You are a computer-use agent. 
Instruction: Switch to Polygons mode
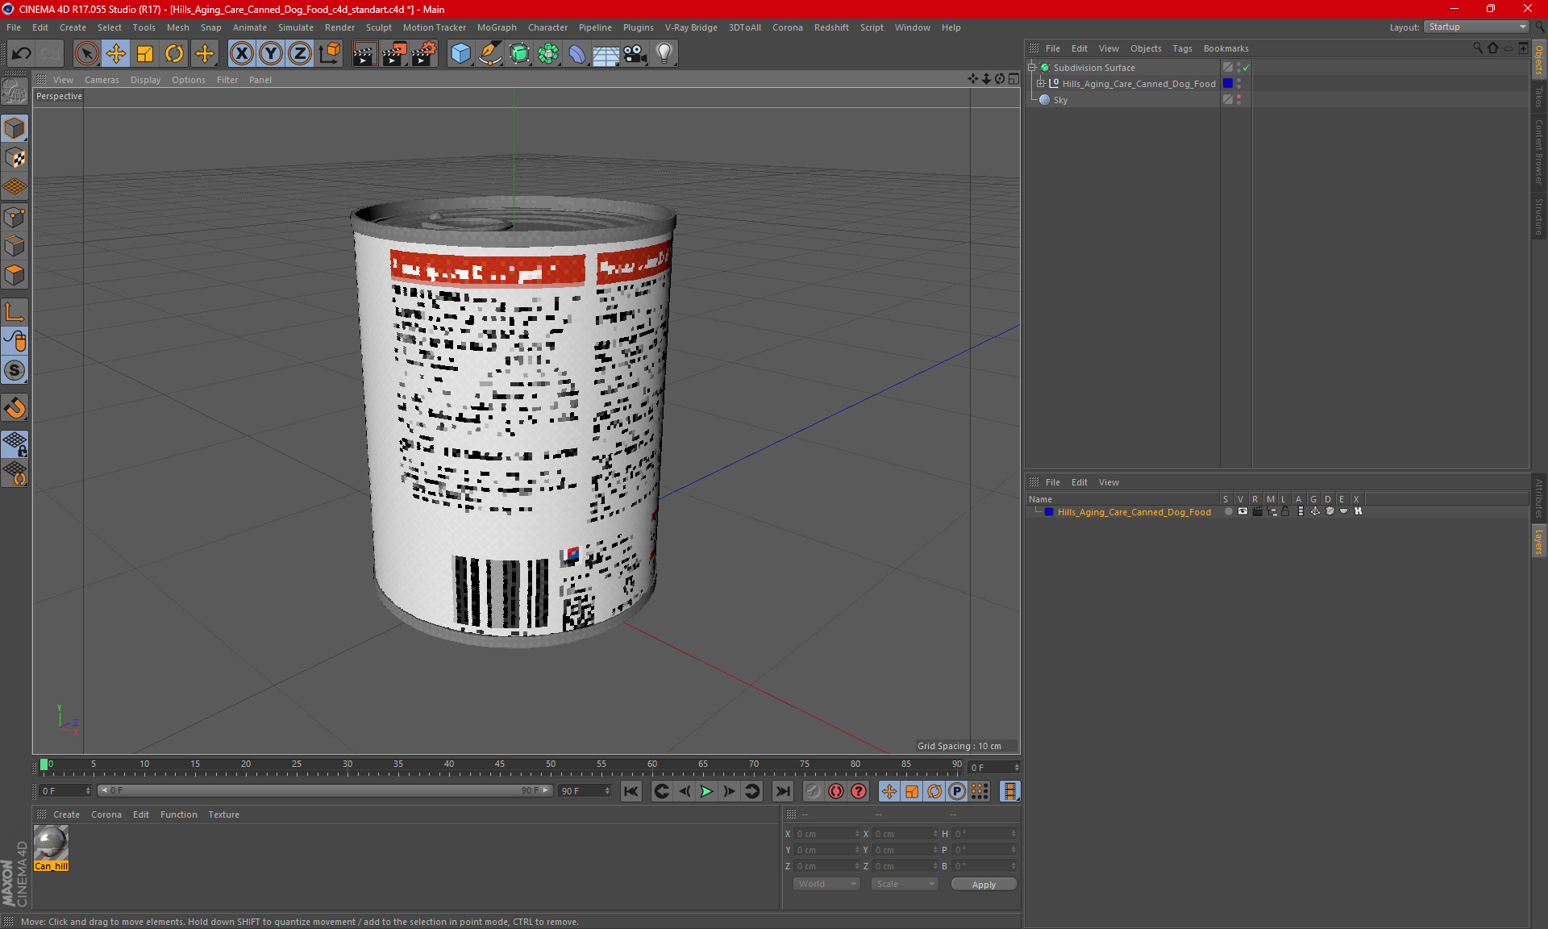tap(15, 275)
